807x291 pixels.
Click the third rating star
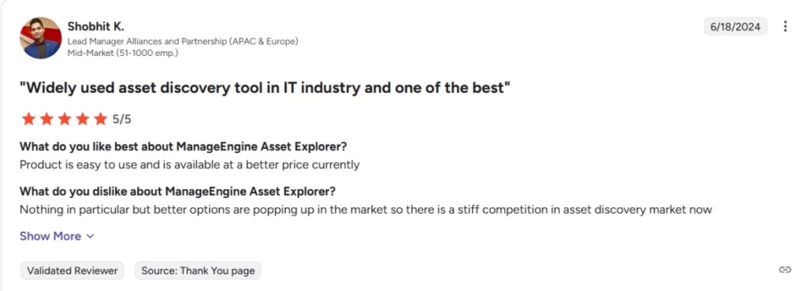click(65, 119)
